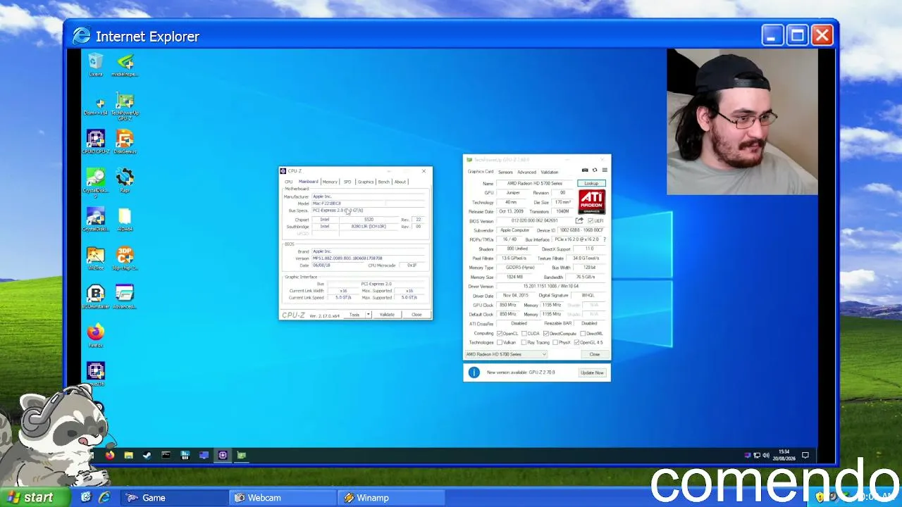The height and width of the screenshot is (507, 902).
Task: Click the Internet Explorer quick launch icon
Action: tap(104, 498)
